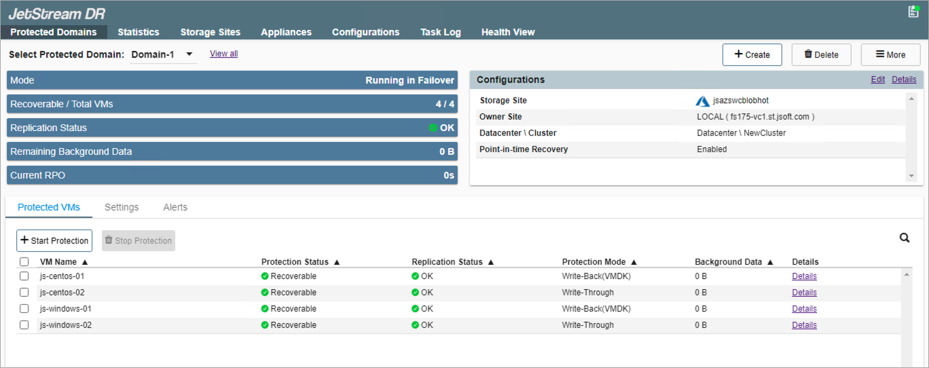
Task: Click the search magnifier icon
Action: [904, 238]
